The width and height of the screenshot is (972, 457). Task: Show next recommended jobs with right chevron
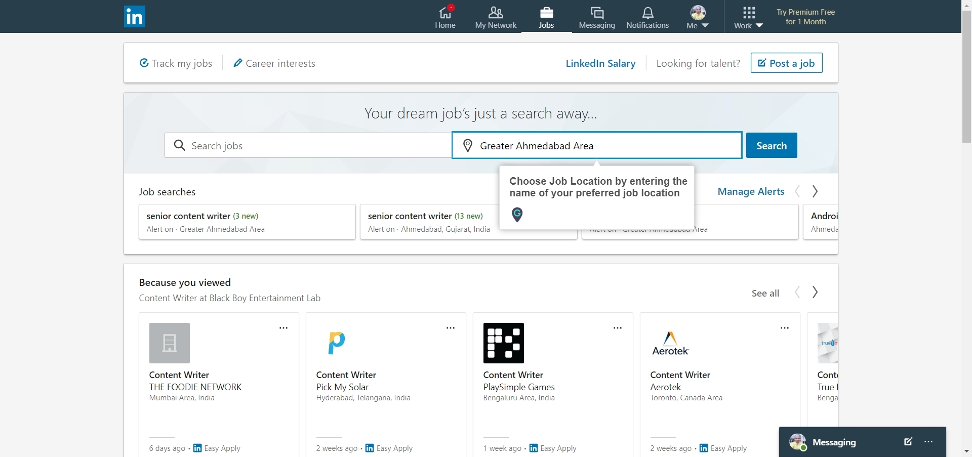[x=815, y=292]
